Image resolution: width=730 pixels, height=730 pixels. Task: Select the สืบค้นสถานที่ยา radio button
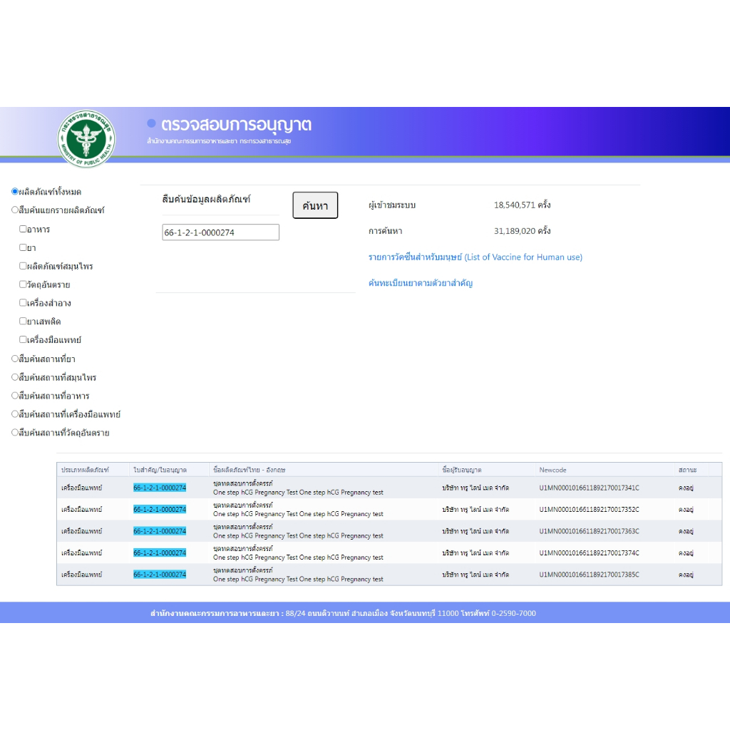click(15, 359)
